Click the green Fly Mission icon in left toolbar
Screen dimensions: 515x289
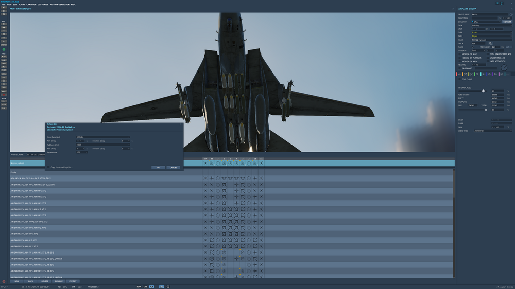click(4, 49)
